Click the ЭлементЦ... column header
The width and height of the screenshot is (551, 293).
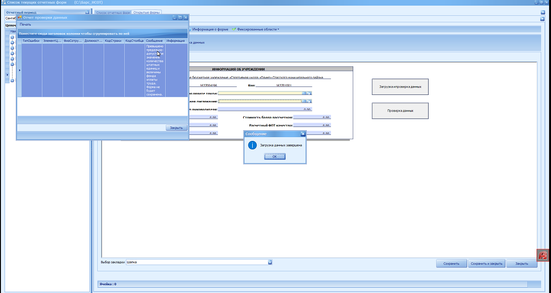(53, 41)
